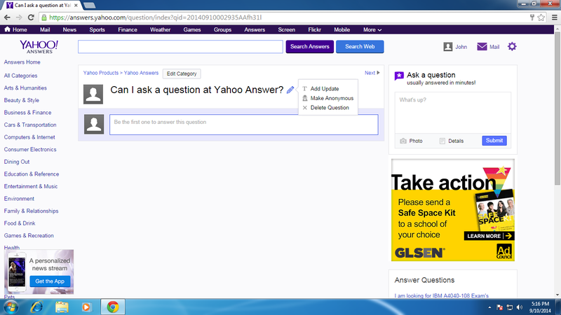Viewport: 561px width, 315px height.
Task: Show hidden tray icons arrow
Action: (489, 307)
